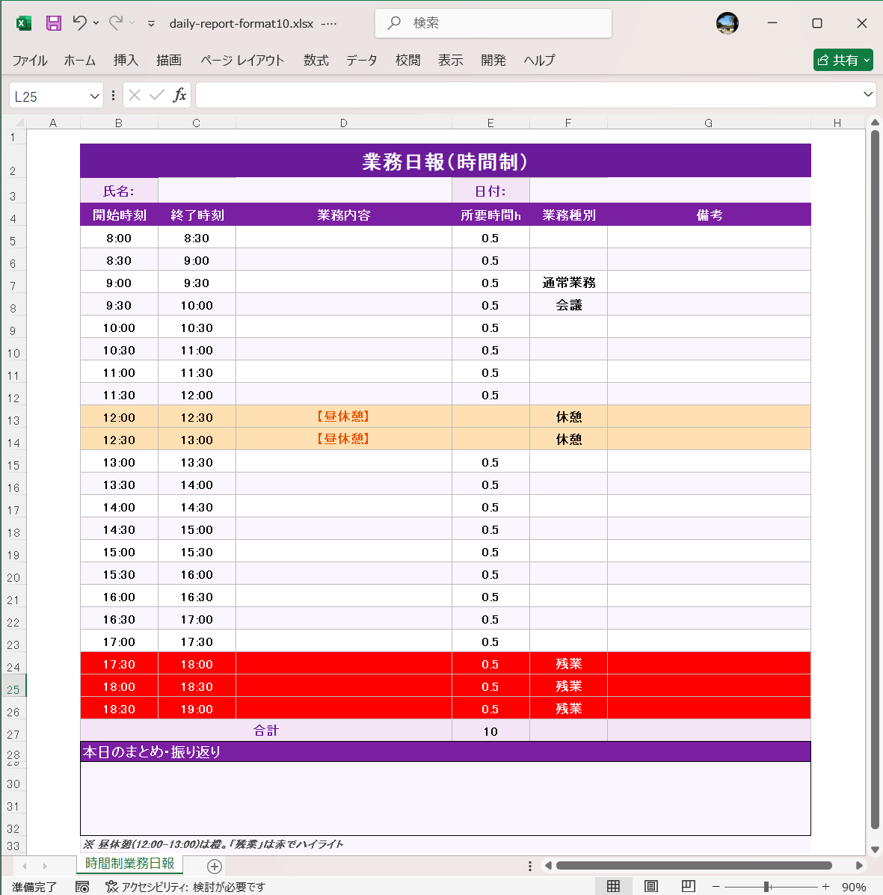Open the Insert Function fx button

tap(179, 95)
